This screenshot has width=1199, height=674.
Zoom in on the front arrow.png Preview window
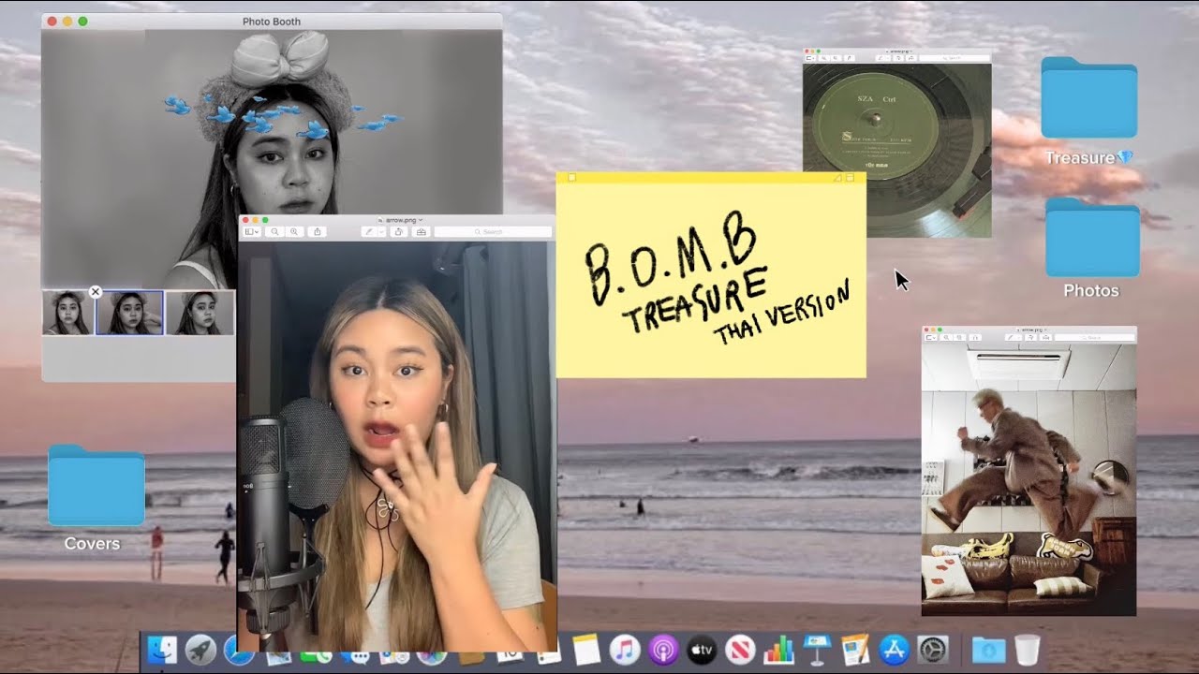tap(295, 231)
